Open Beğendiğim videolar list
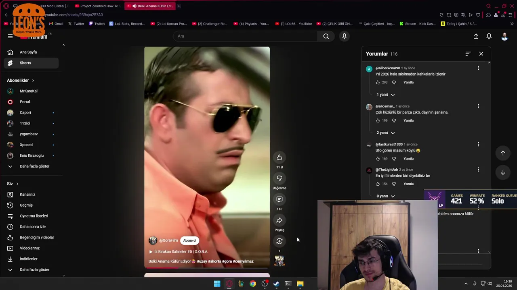 pyautogui.click(x=31, y=237)
